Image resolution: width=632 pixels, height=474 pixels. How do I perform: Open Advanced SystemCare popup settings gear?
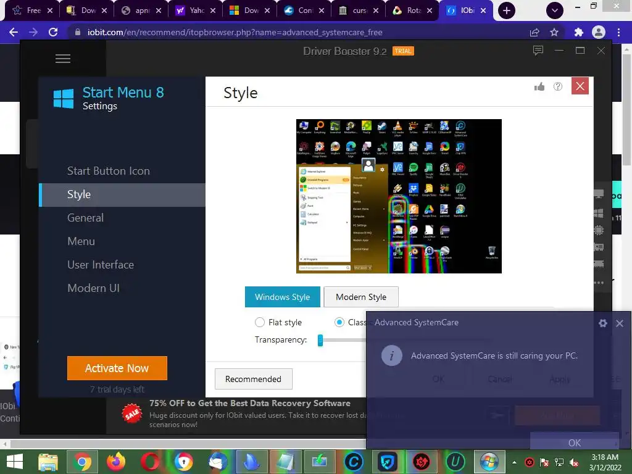(x=602, y=323)
